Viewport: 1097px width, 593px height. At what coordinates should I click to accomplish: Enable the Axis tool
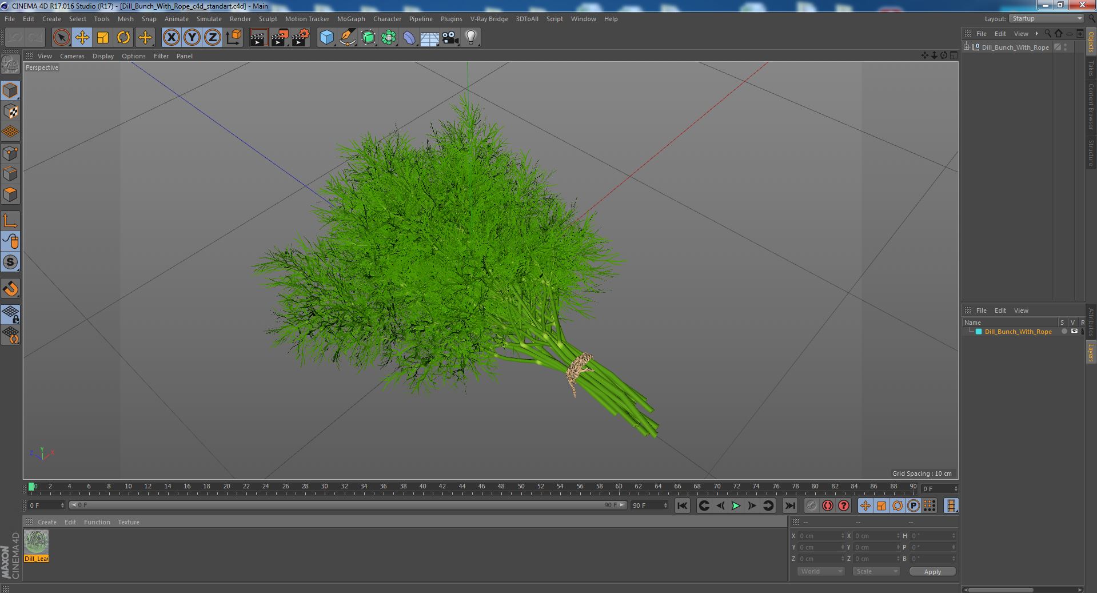[10, 221]
